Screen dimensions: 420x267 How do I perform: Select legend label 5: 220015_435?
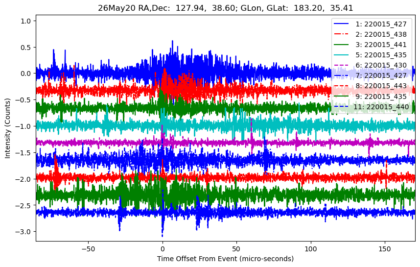[381, 55]
